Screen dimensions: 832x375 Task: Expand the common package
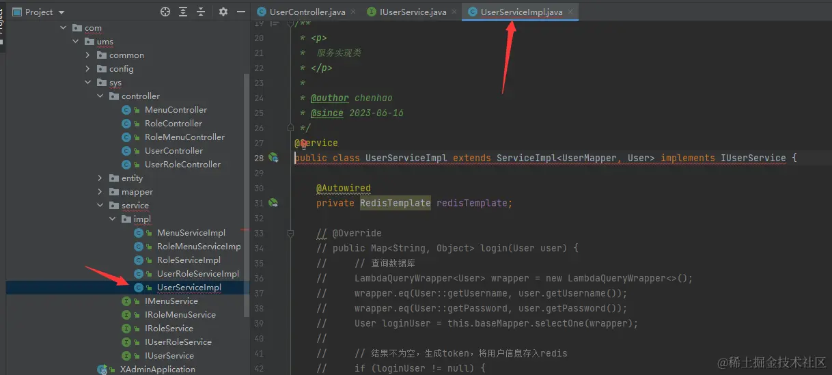87,55
